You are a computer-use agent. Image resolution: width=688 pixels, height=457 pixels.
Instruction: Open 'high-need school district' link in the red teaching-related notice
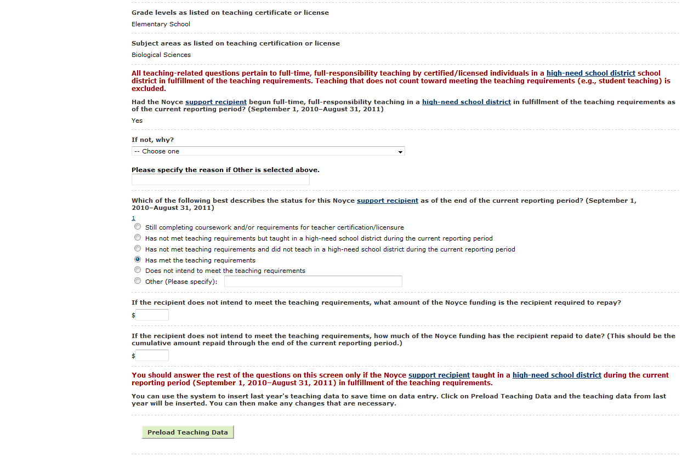point(590,73)
